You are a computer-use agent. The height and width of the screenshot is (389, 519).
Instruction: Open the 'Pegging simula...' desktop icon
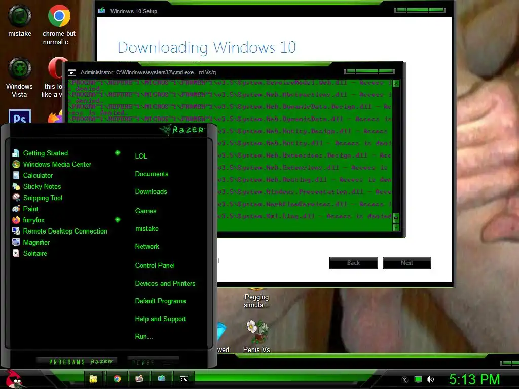click(x=256, y=298)
